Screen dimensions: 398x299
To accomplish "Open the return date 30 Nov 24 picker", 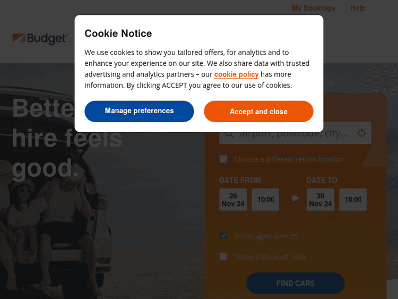I will pyautogui.click(x=321, y=200).
